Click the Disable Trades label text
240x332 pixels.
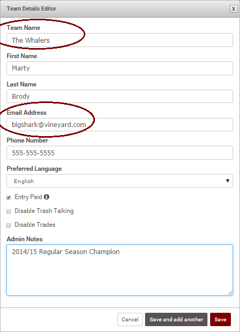tap(35, 225)
